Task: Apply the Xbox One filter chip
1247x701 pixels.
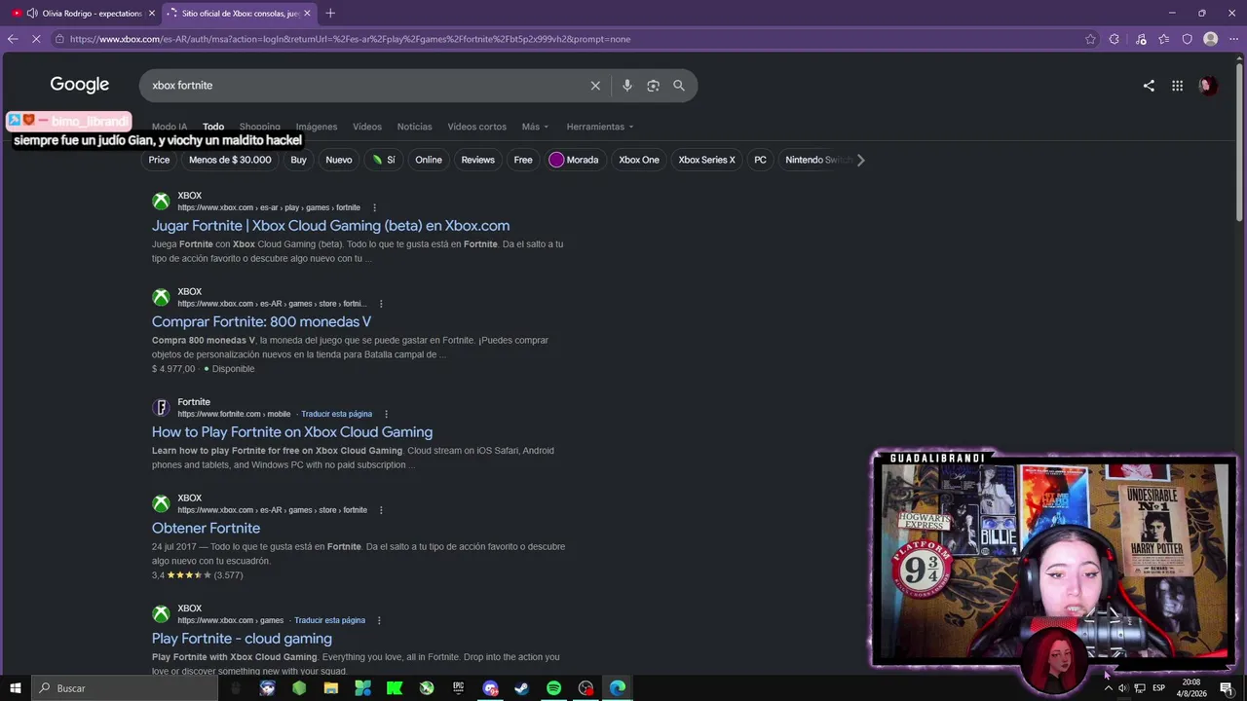Action: [639, 160]
